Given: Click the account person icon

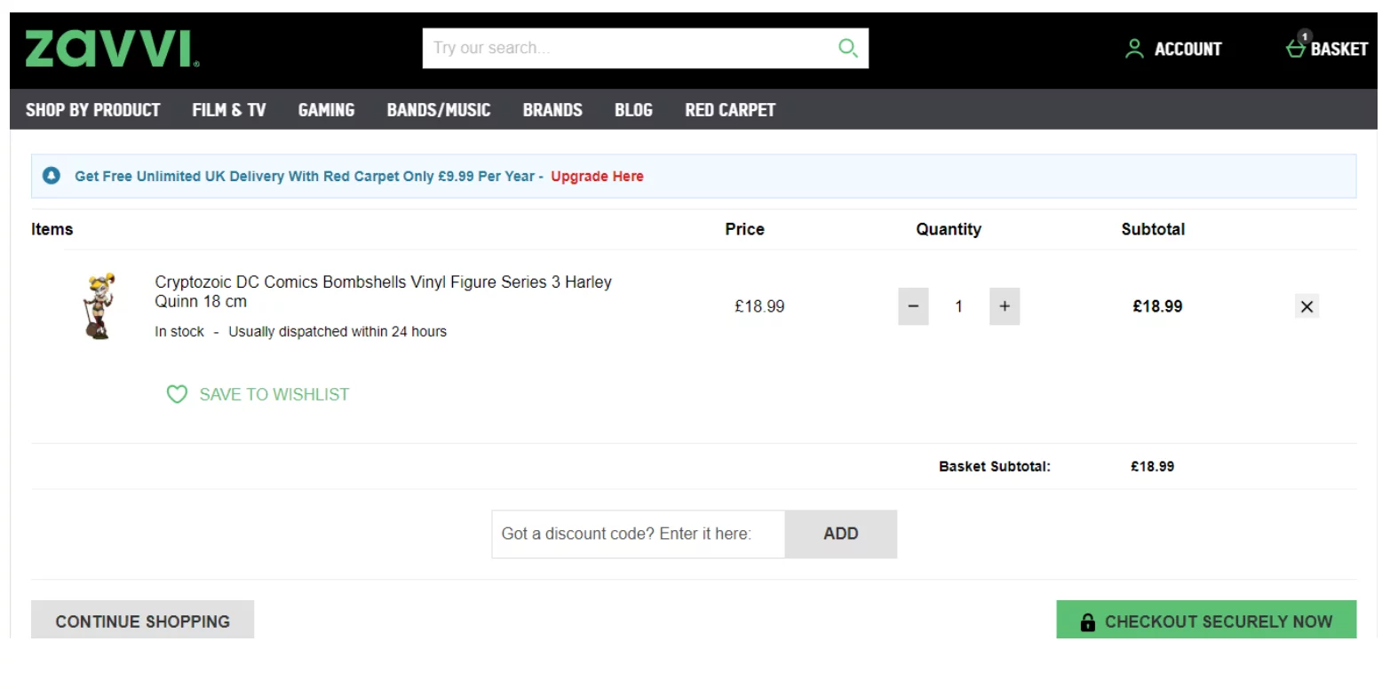Looking at the screenshot, I should (1134, 49).
